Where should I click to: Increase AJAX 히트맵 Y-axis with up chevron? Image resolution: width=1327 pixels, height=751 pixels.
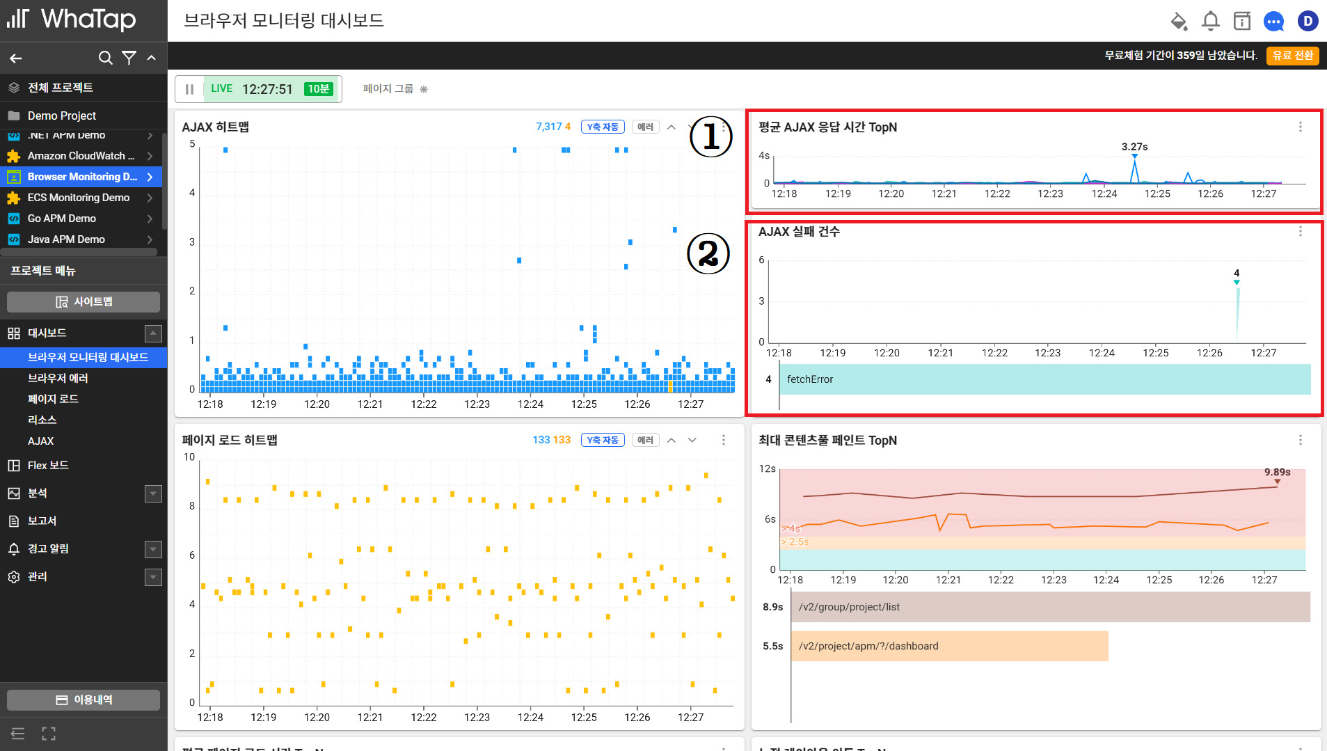tap(672, 127)
